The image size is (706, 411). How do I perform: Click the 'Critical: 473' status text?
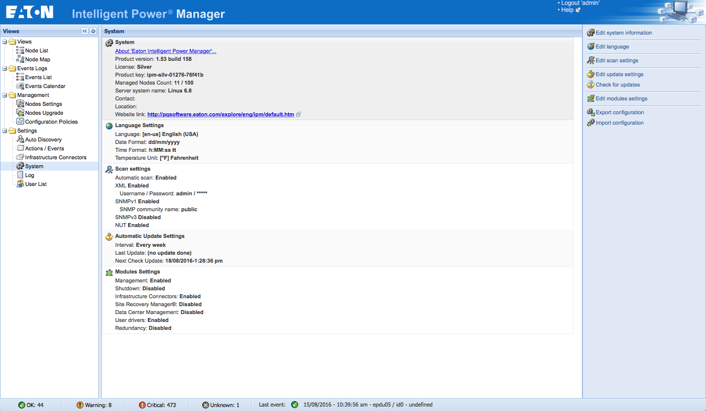161,405
